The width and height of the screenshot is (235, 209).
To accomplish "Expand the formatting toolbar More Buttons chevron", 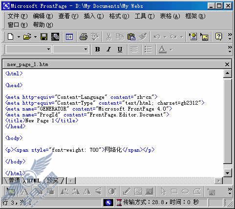I will click(230, 49).
